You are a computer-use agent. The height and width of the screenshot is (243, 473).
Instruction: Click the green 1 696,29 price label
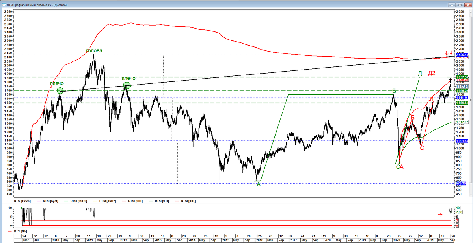(462, 90)
